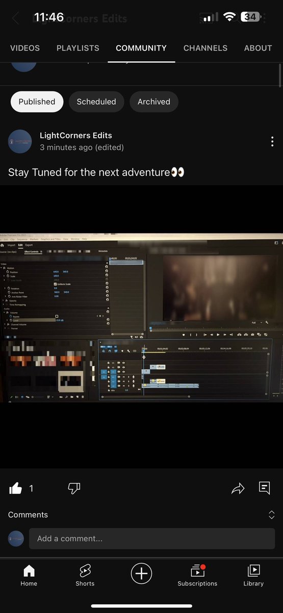
Task: Tap the LightCorners Edits post avatar
Action: click(x=20, y=142)
